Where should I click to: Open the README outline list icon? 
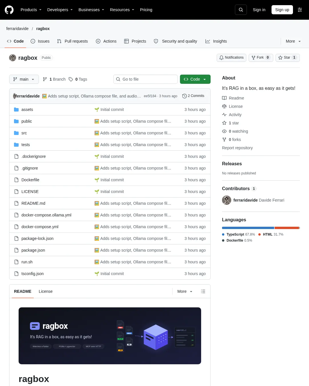coord(203,291)
